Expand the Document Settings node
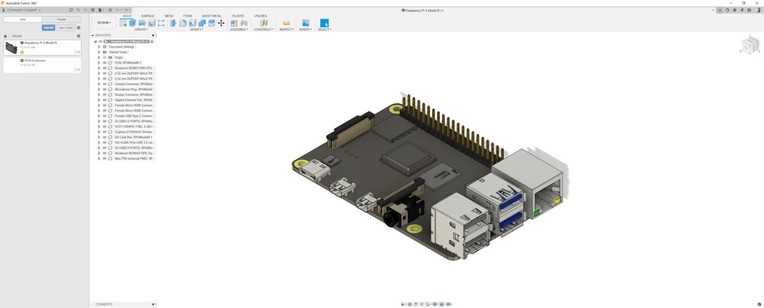 coord(99,47)
